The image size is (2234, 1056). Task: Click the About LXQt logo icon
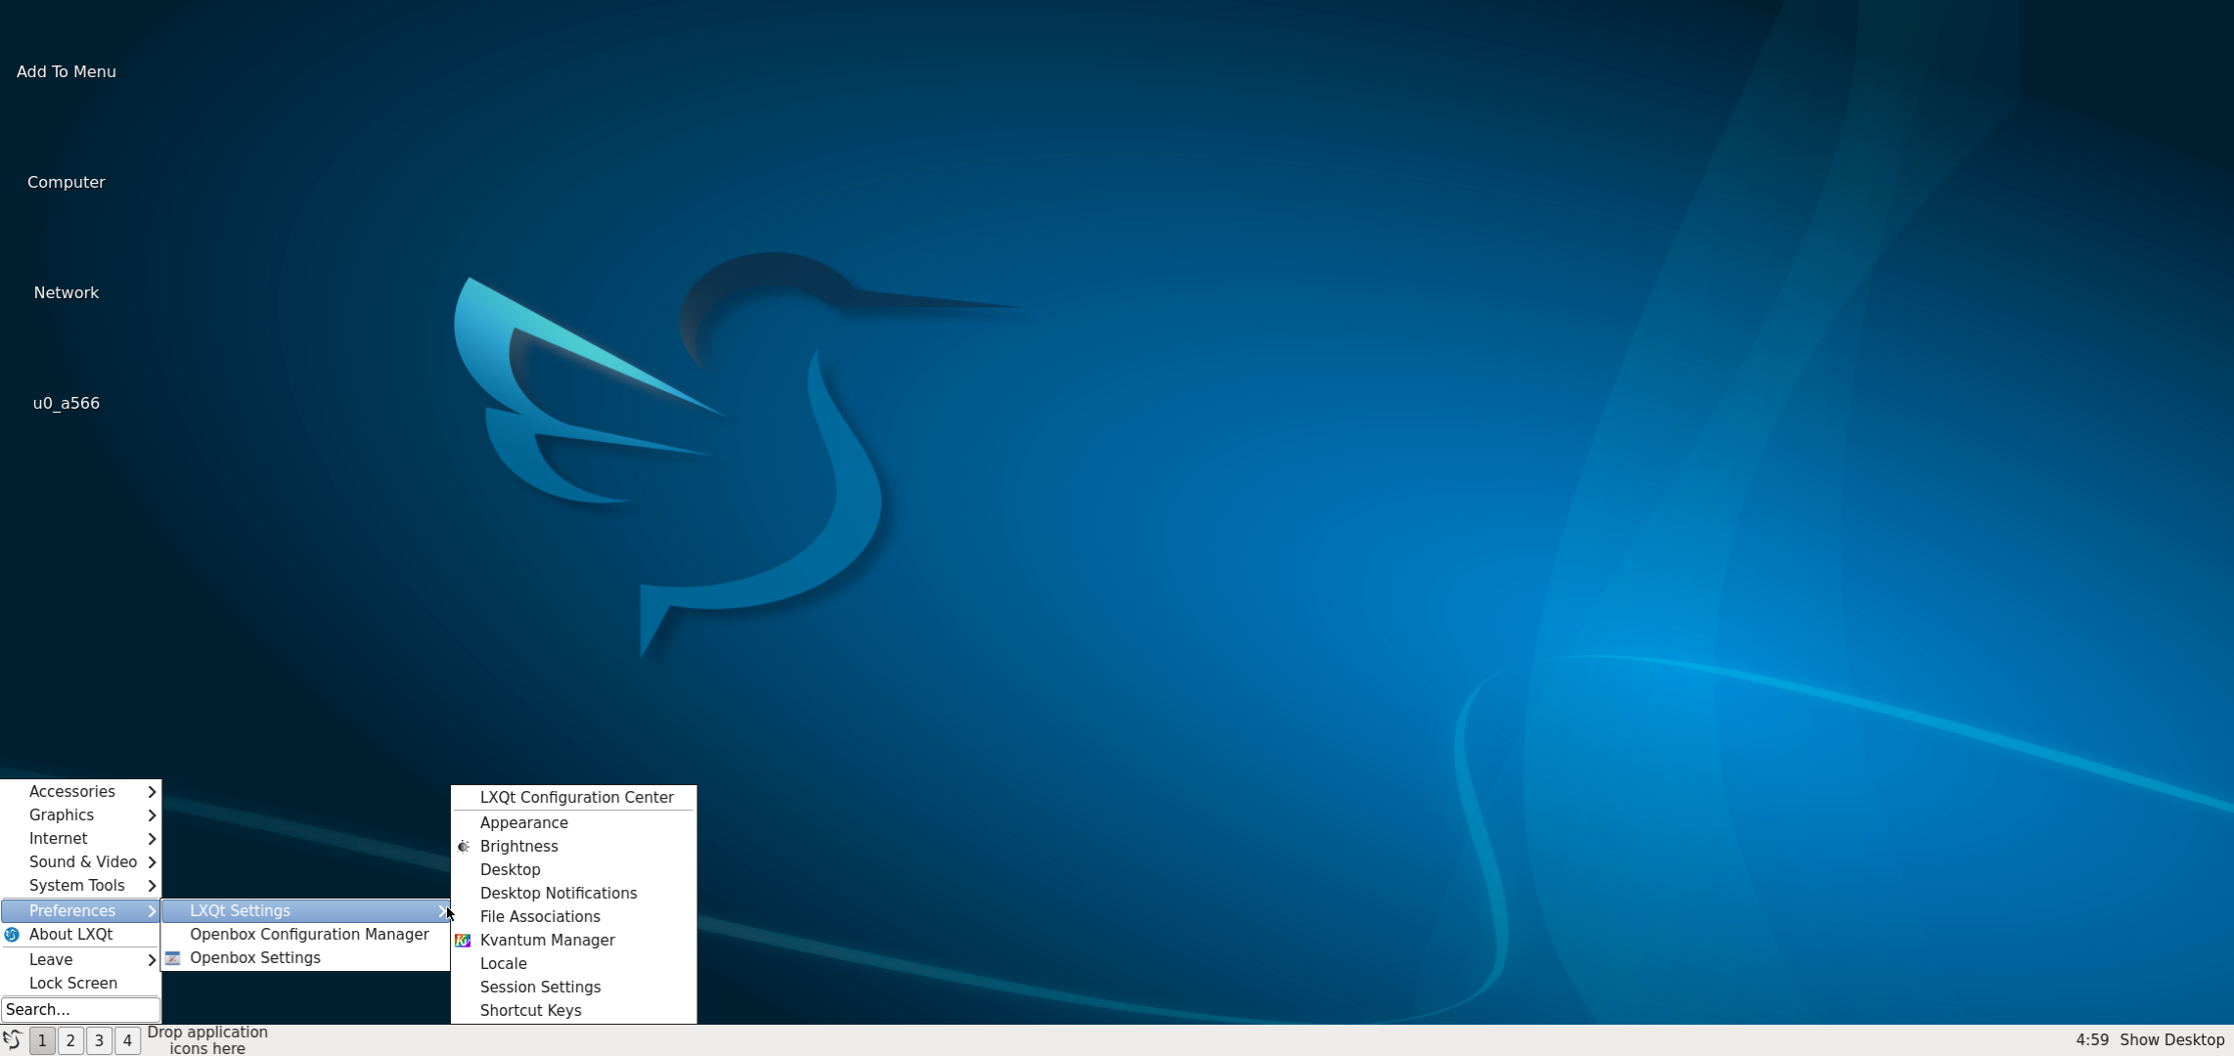(x=12, y=935)
